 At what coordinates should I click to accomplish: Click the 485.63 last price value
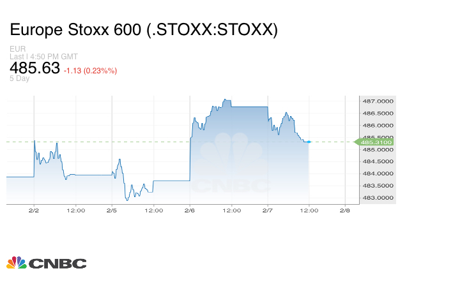tap(34, 68)
